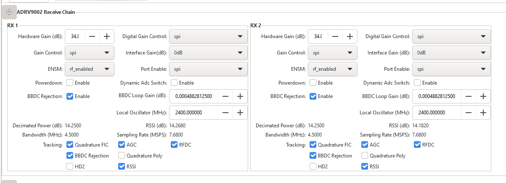Image resolution: width=506 pixels, height=183 pixels.
Task: Toggle RX 1 RFDC tracking
Action: 174,145
